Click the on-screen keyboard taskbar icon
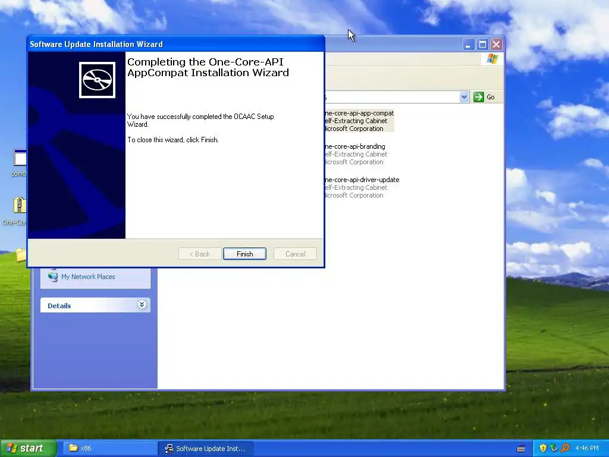 click(521, 449)
